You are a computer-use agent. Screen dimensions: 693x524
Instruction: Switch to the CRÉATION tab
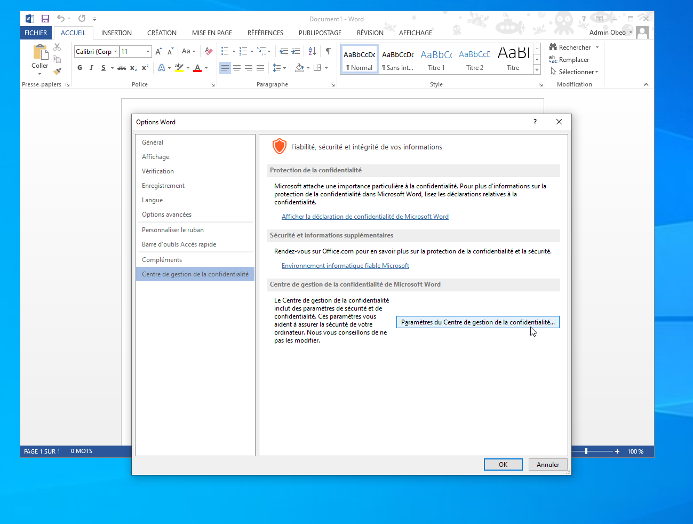pos(162,33)
